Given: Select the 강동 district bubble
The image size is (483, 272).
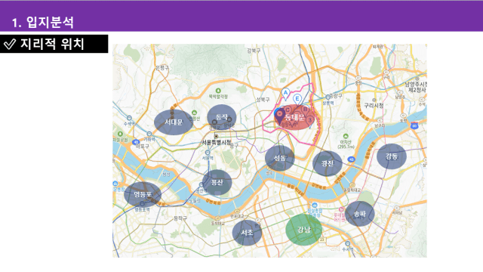Looking at the screenshot, I should 392,156.
